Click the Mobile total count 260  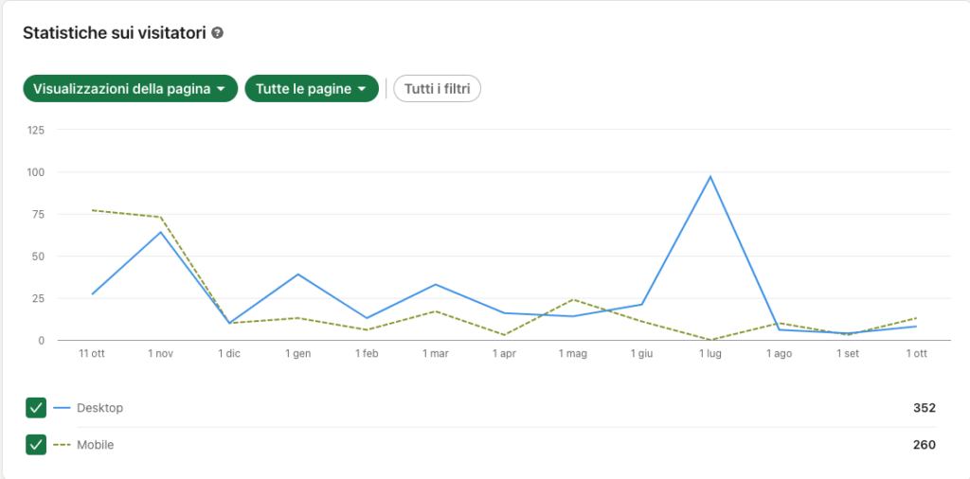925,445
